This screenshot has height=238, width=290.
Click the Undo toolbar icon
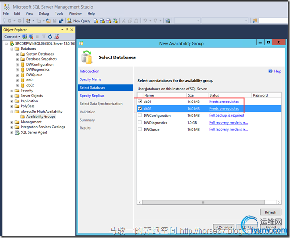click(x=145, y=21)
